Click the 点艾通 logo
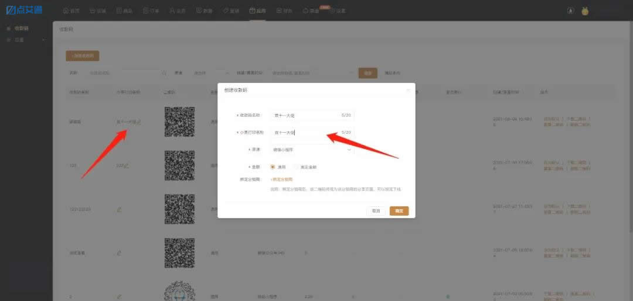This screenshot has height=301, width=633. [x=24, y=11]
